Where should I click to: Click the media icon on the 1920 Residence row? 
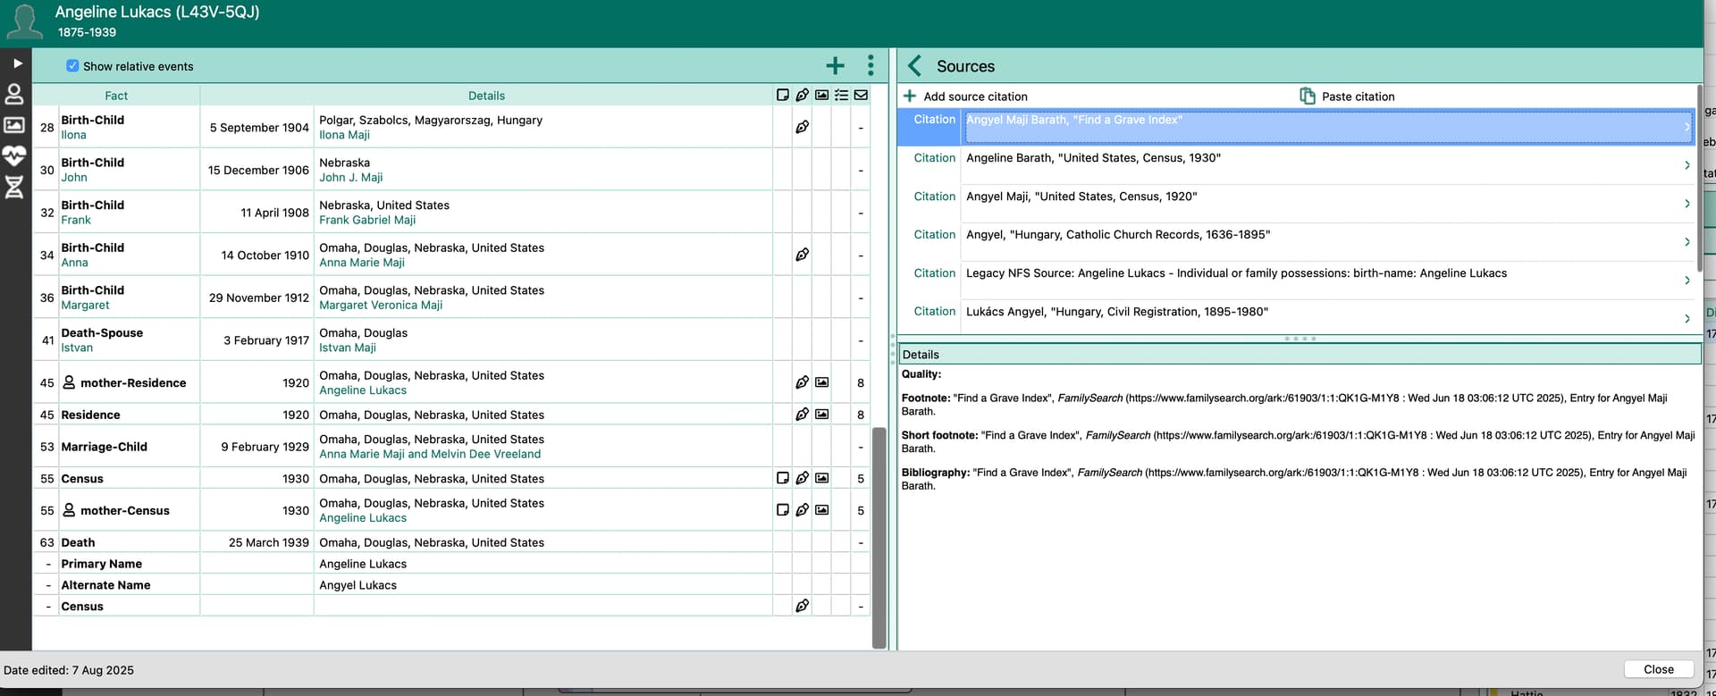click(821, 415)
